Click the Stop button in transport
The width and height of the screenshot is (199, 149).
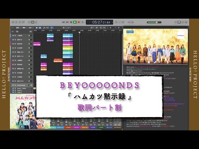coord(71,22)
